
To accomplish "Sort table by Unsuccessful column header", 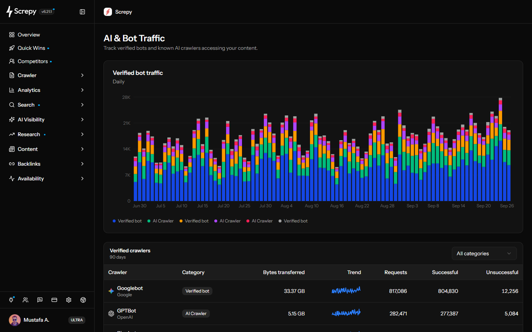I will pyautogui.click(x=502, y=272).
